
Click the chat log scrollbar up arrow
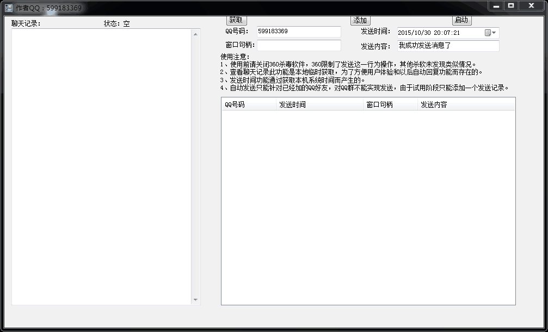click(195, 34)
